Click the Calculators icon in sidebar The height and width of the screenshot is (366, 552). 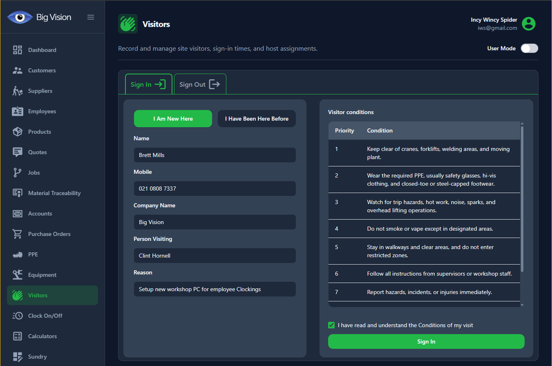click(18, 336)
